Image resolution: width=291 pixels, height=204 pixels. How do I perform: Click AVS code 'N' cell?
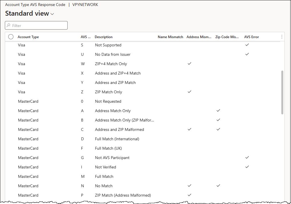tap(82, 186)
